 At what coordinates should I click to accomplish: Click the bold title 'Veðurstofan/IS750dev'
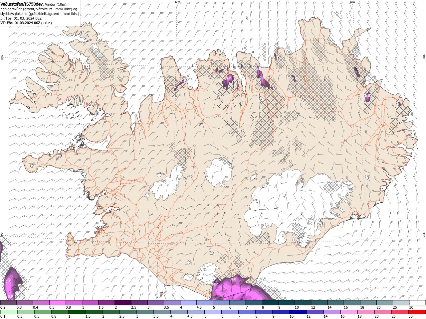pos(22,4)
